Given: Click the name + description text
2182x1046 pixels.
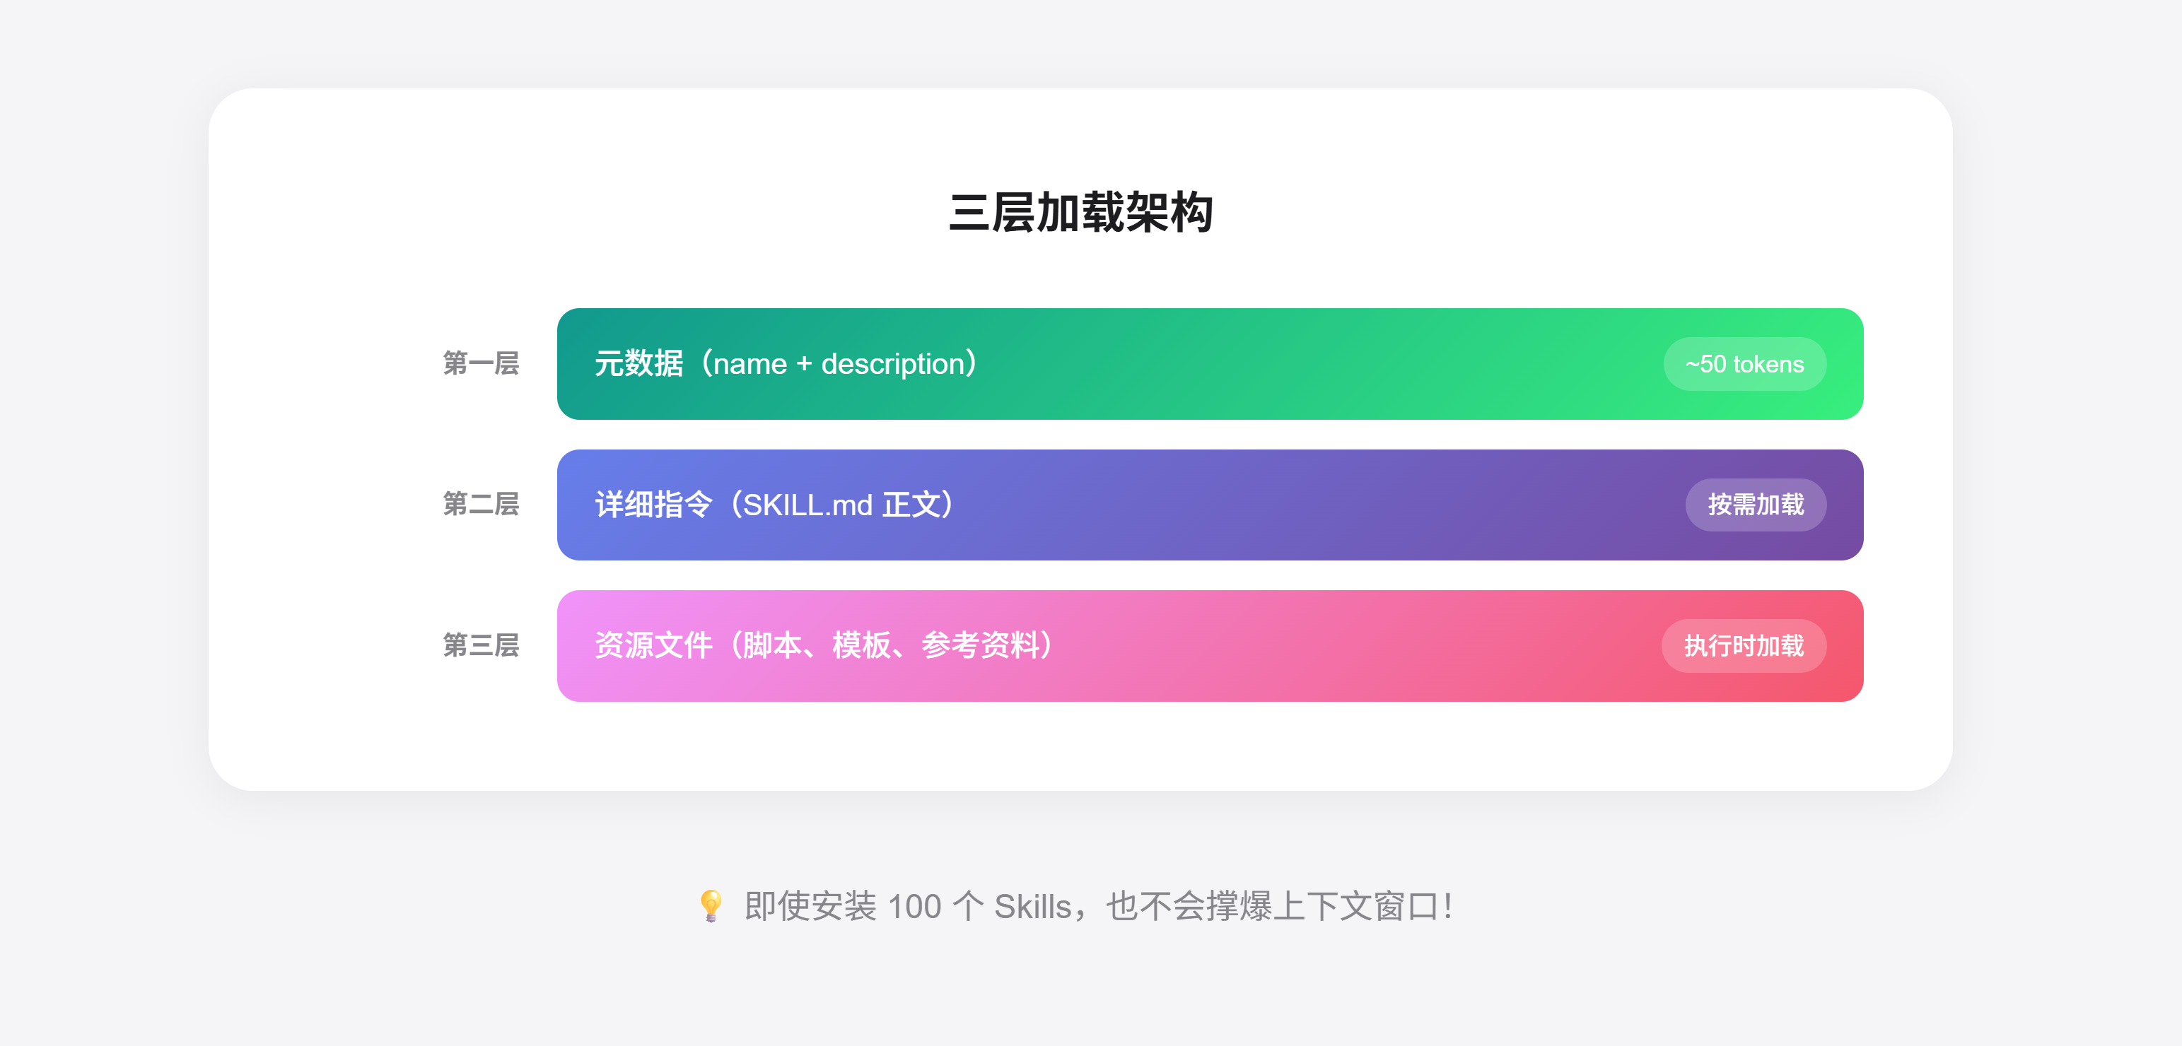Looking at the screenshot, I should coord(839,364).
